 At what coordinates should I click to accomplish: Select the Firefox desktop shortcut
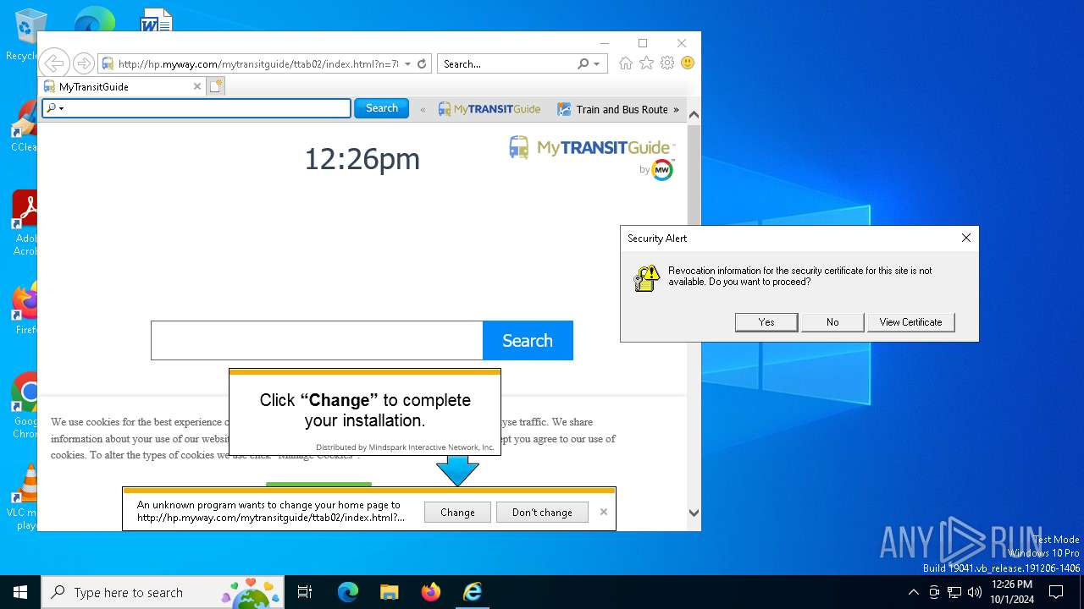(x=25, y=309)
